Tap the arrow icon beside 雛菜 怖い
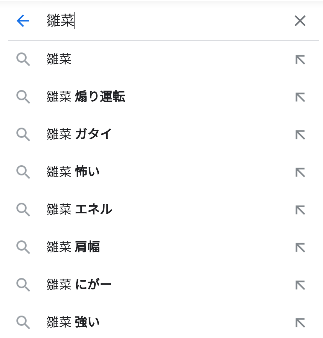Screen dimensions: 323x338 (300, 172)
